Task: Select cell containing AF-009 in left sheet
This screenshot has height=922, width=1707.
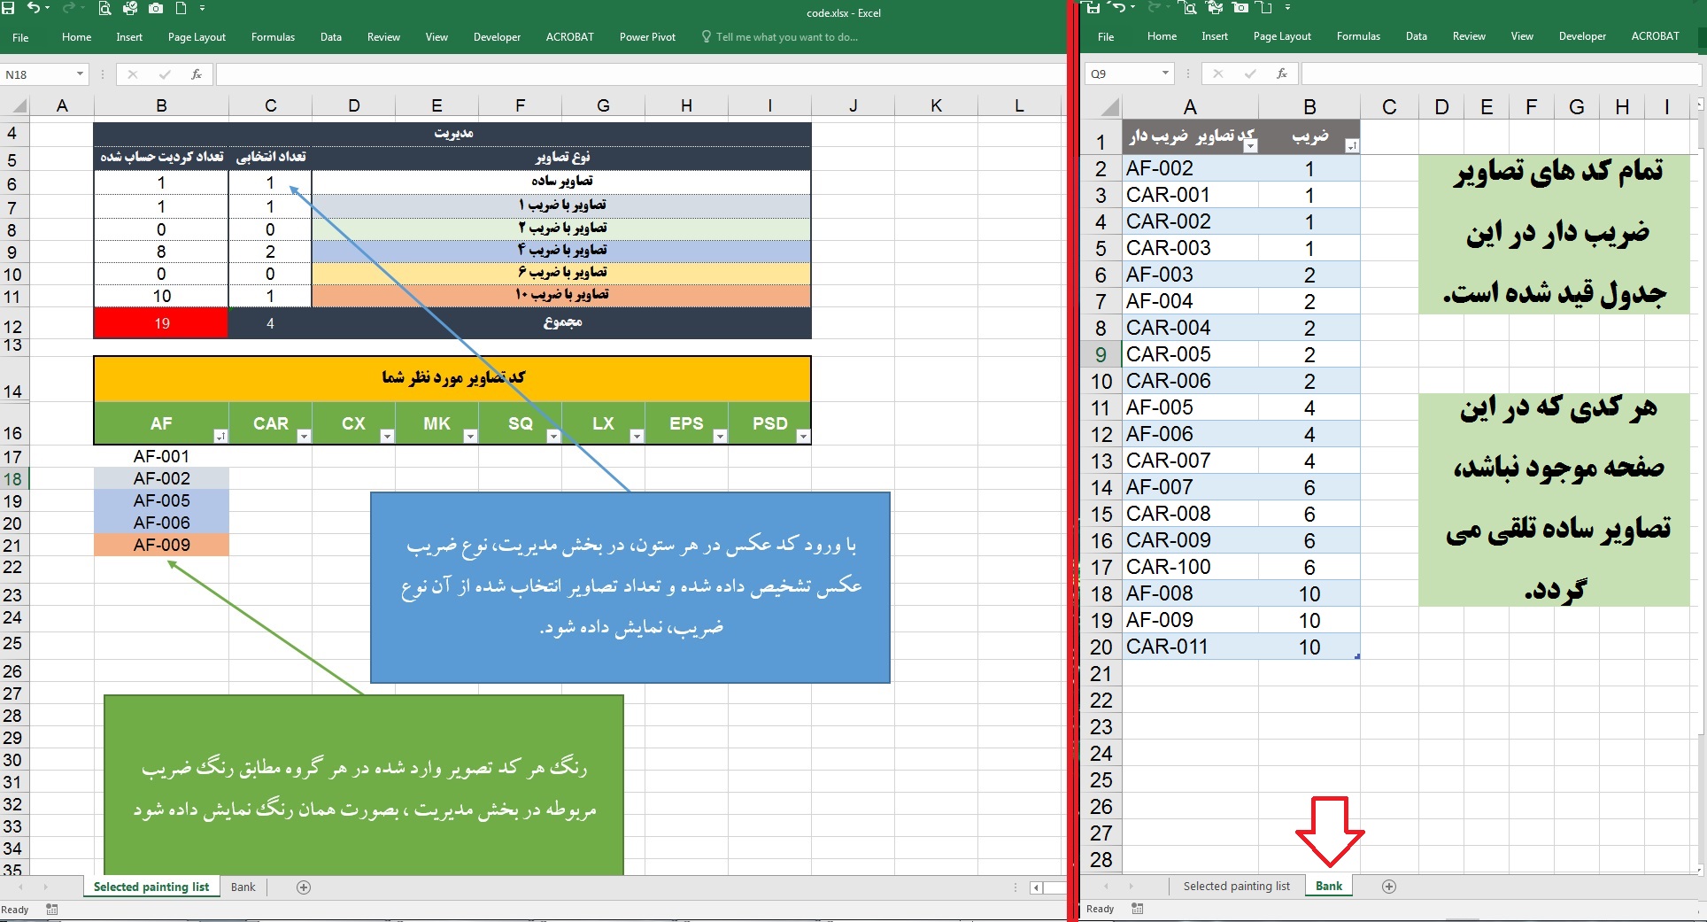Action: click(161, 545)
